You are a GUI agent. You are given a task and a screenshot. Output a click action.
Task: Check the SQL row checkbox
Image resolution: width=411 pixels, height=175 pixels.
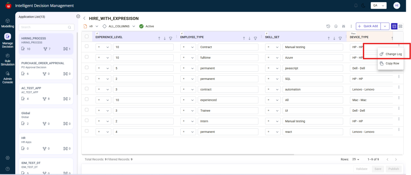(87, 78)
